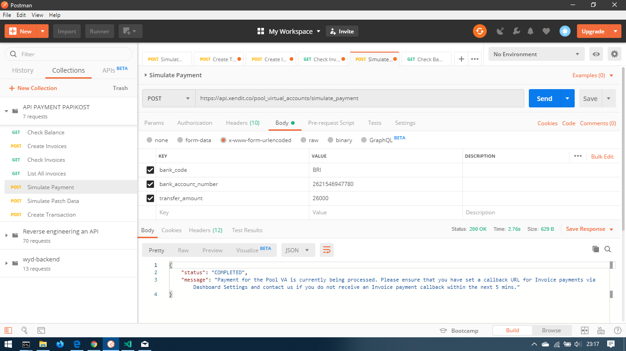Screen dimensions: 626x351
Task: Open the Save button dropdown arrow
Action: tap(609, 98)
